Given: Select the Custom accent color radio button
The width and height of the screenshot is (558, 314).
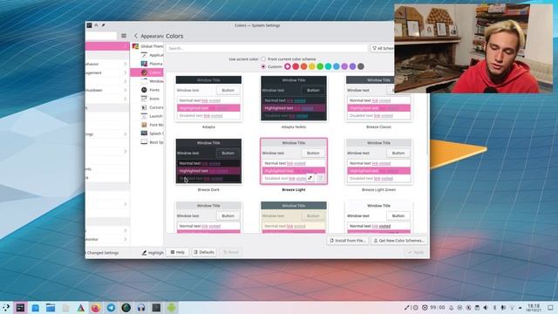Looking at the screenshot, I should pyautogui.click(x=263, y=66).
